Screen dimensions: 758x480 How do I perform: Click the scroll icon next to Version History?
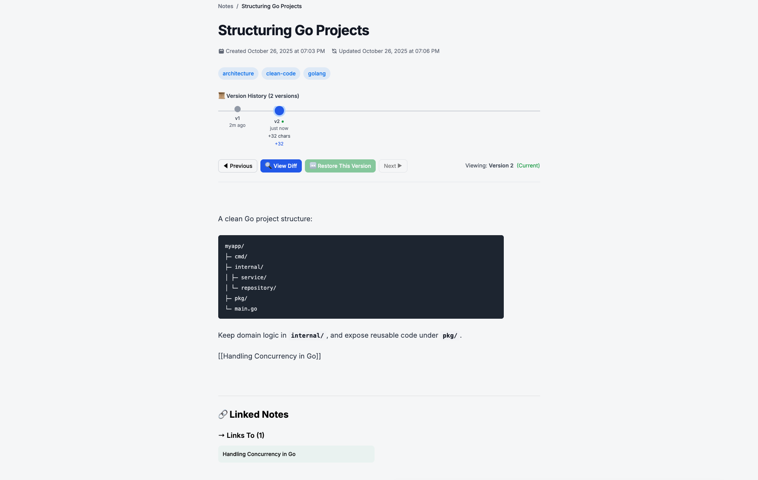pyautogui.click(x=222, y=96)
